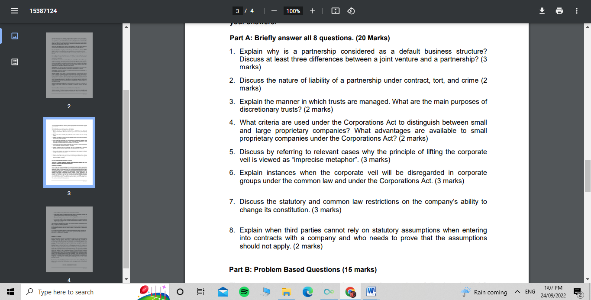Select the fit-to-page icon
The height and width of the screenshot is (300, 591).
pyautogui.click(x=335, y=11)
